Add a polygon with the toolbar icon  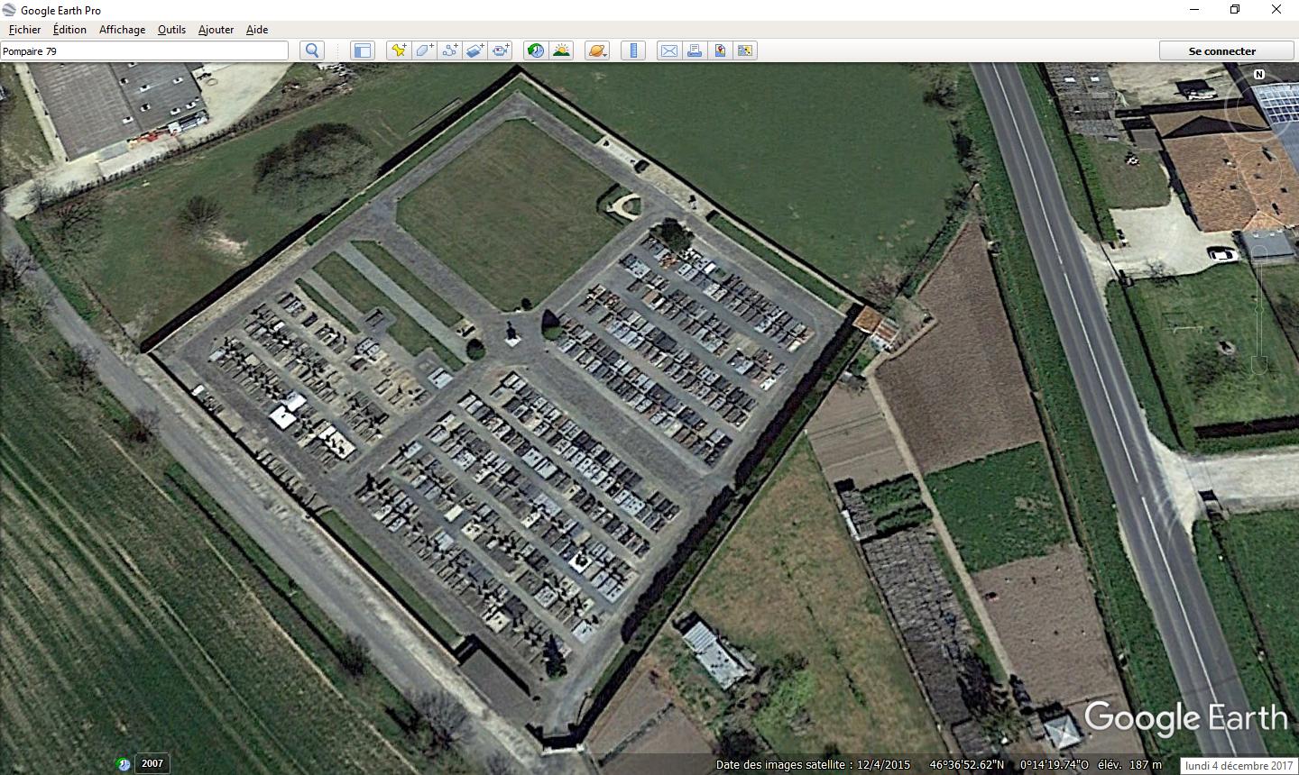(x=424, y=50)
